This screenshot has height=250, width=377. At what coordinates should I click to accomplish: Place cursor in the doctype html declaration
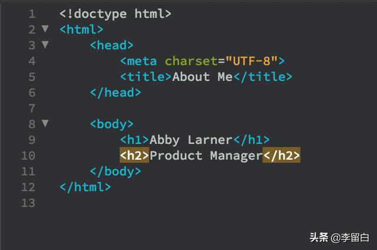pyautogui.click(x=115, y=14)
